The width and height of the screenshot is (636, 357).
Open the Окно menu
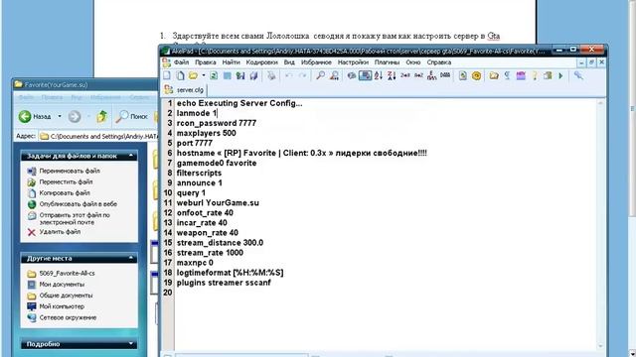(413, 62)
